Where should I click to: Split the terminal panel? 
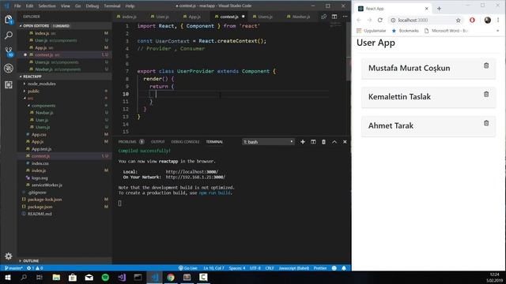(313, 142)
